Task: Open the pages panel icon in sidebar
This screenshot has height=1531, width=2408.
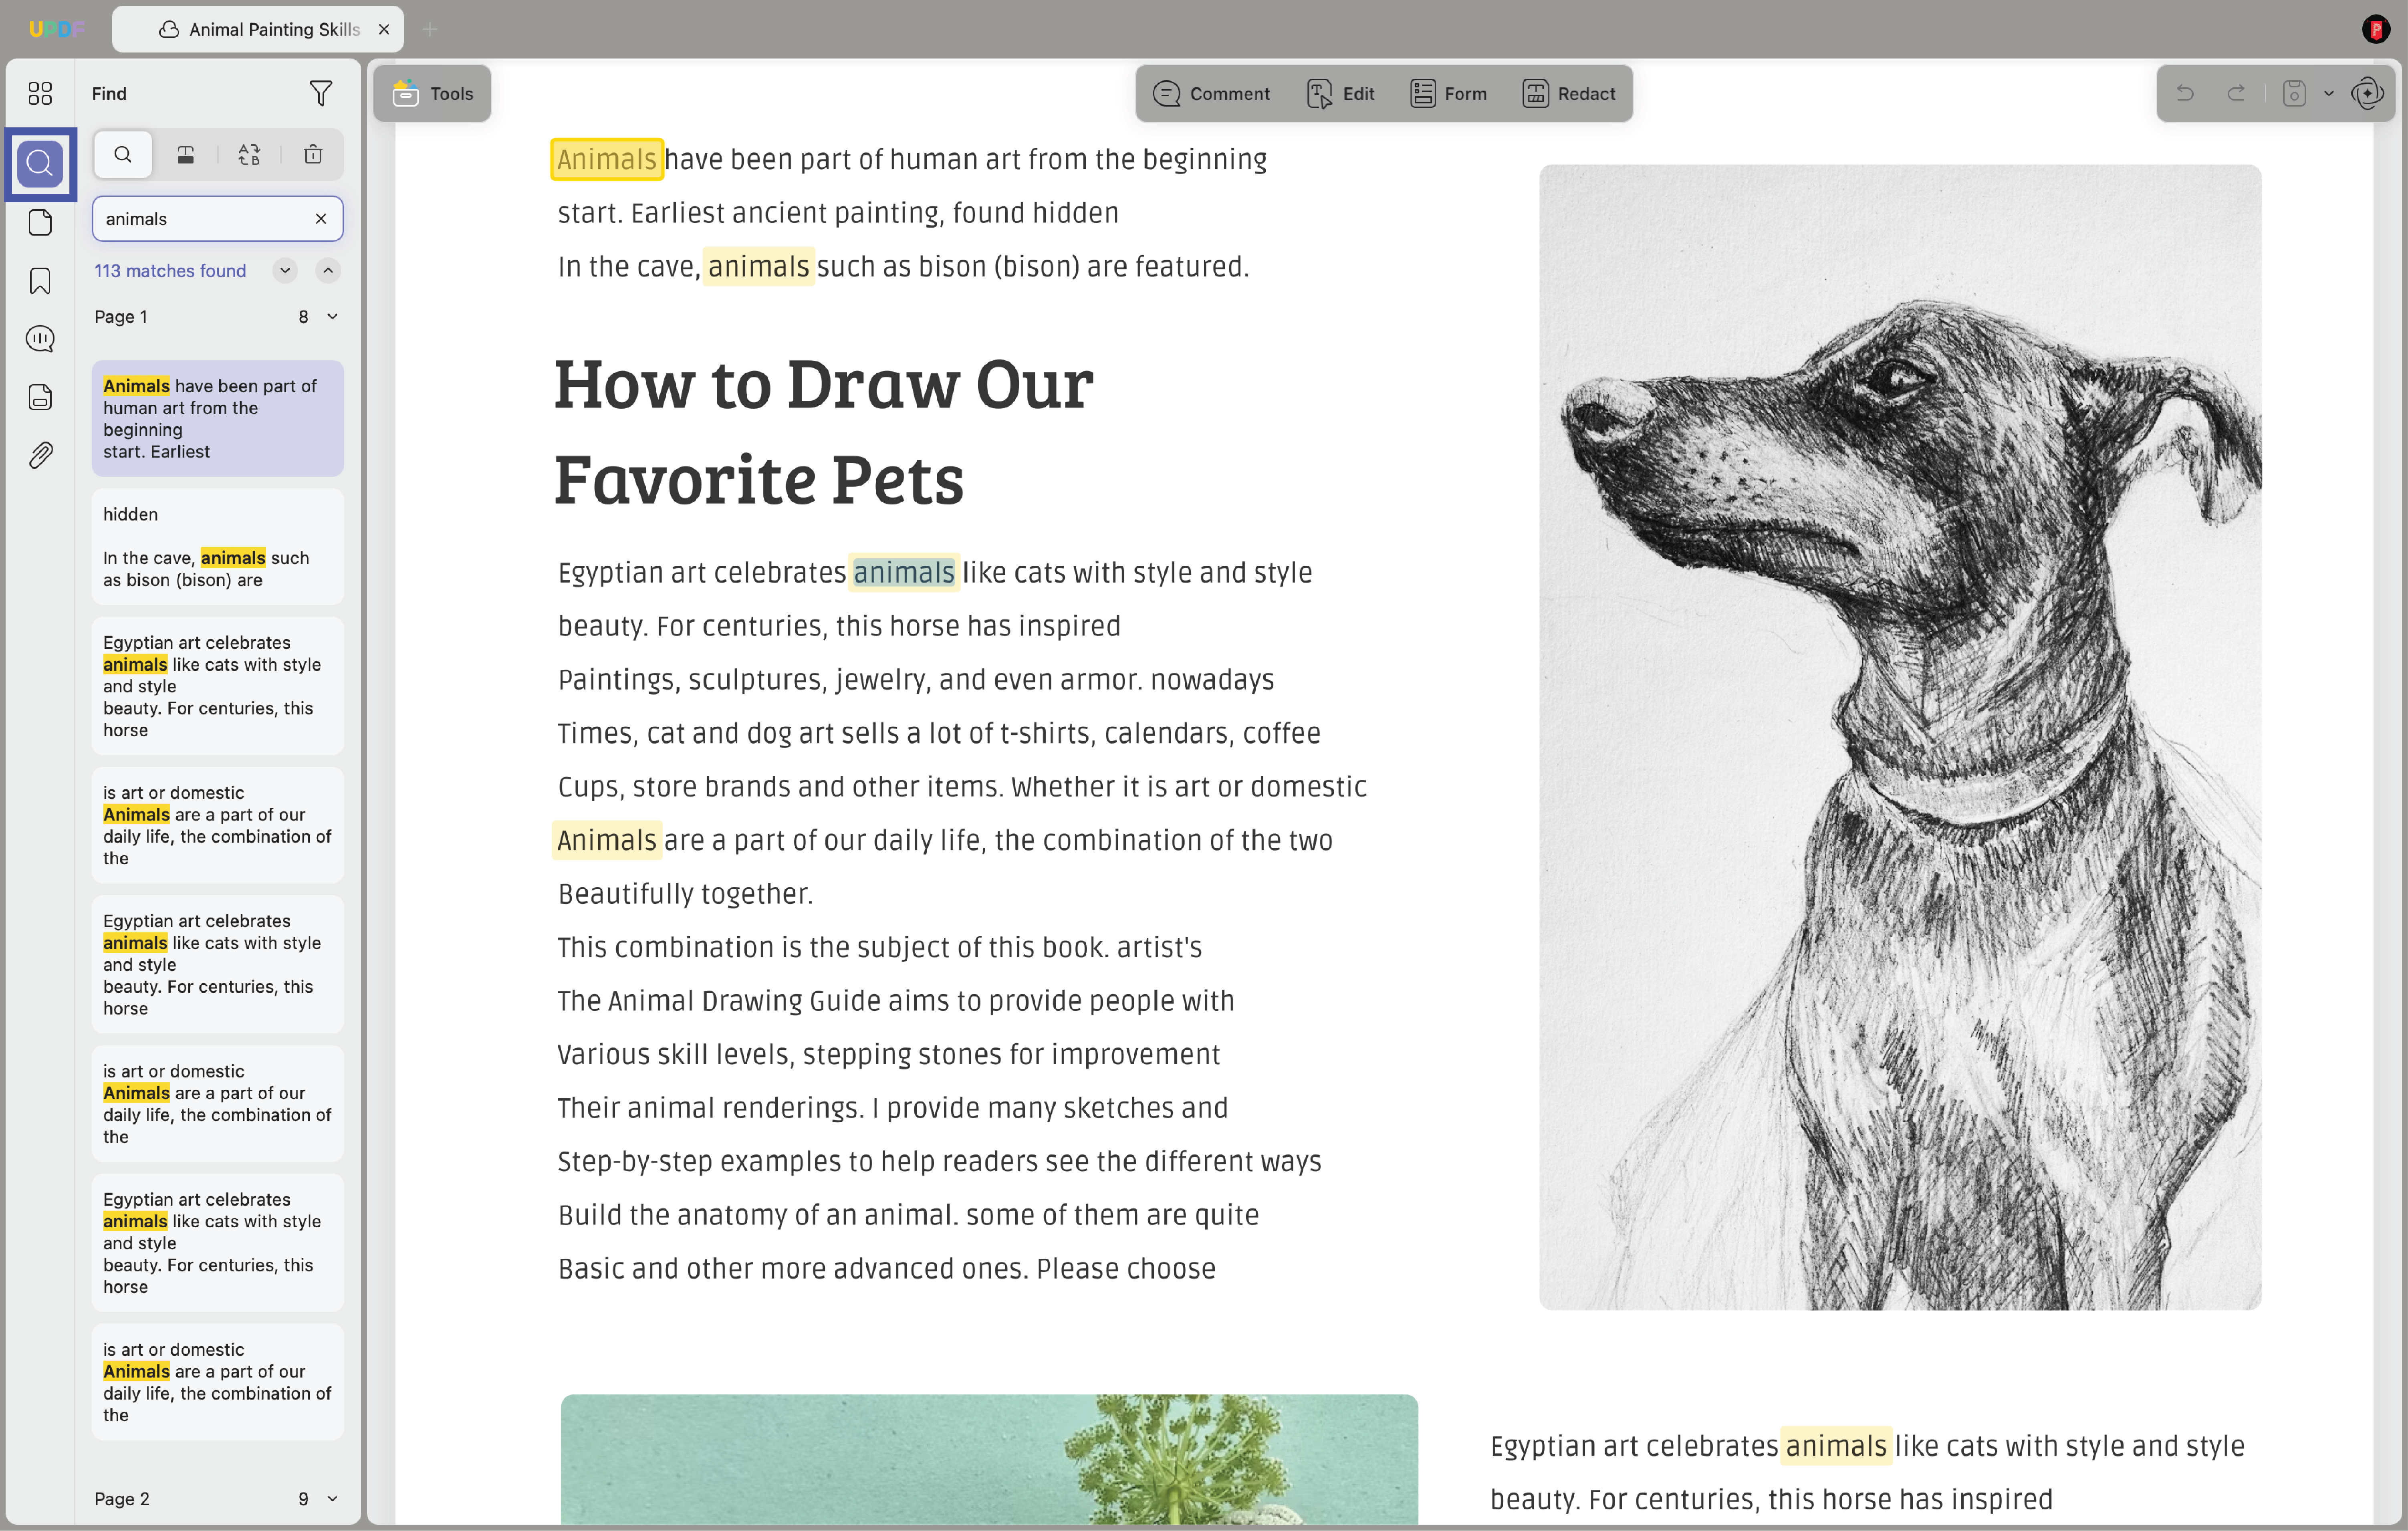Action: pos(40,222)
